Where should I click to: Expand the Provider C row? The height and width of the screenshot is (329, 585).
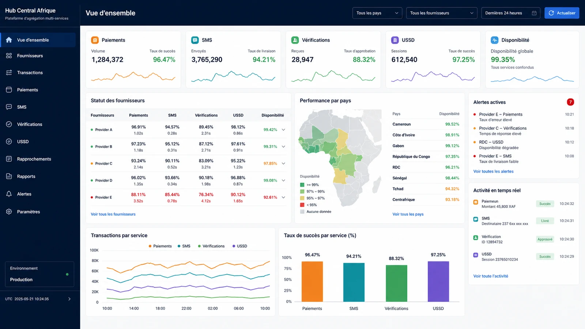283,163
